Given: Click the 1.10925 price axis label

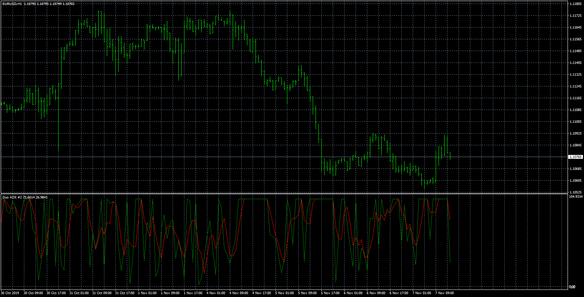Looking at the screenshot, I should pos(575,134).
